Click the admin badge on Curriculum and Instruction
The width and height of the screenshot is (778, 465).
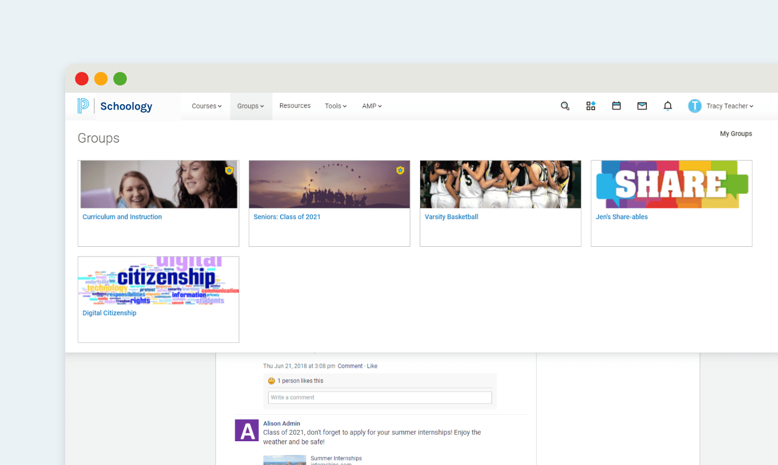[229, 170]
